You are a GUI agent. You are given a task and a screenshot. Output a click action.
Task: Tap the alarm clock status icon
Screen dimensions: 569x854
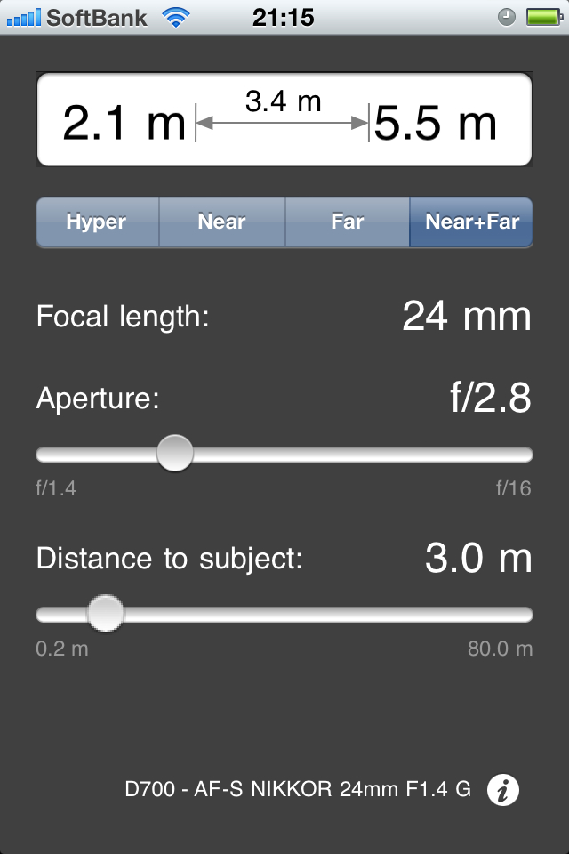(507, 17)
